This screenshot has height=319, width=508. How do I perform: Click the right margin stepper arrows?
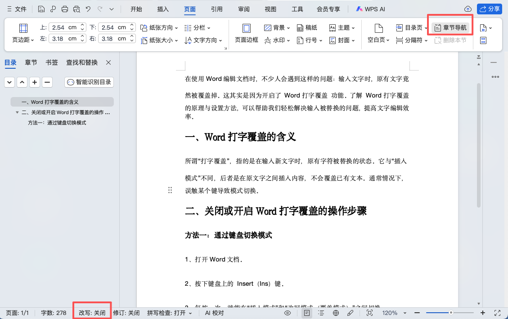[x=132, y=39]
